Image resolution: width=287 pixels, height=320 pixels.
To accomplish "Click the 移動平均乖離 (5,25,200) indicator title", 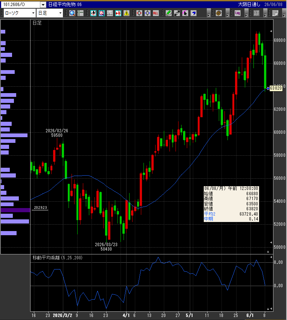I will [x=57, y=258].
